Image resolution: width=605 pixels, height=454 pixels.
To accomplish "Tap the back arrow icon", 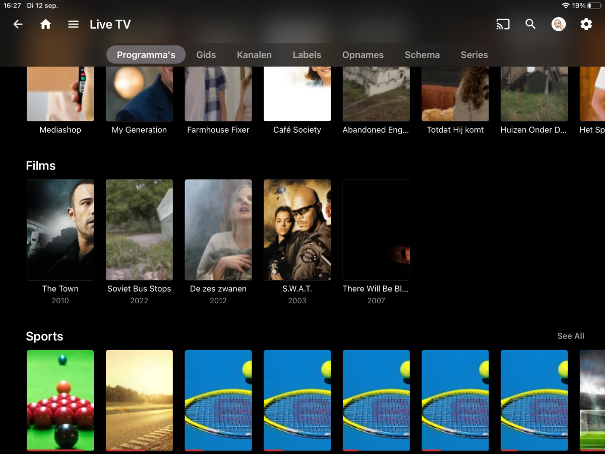I will [x=18, y=24].
